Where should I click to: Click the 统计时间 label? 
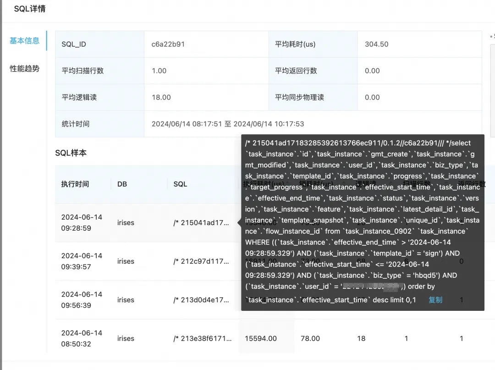pyautogui.click(x=76, y=124)
